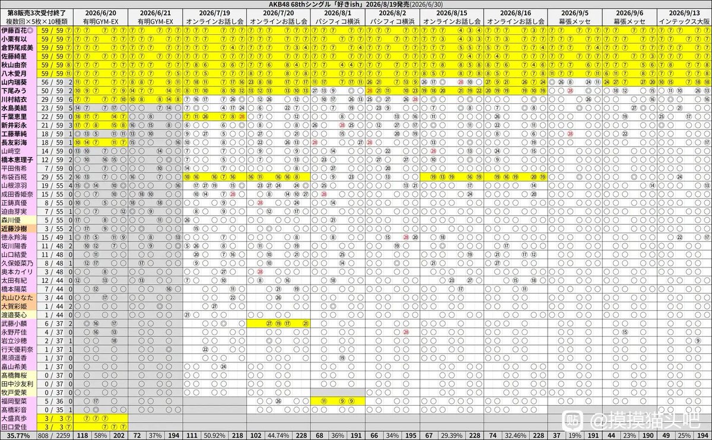The image size is (712, 440).
Task: Click member name 奥本カイリ
Action: pyautogui.click(x=18, y=271)
